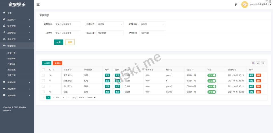Check the checkbox for row ID 11
The width and height of the screenshot is (273, 133).
click(43, 81)
